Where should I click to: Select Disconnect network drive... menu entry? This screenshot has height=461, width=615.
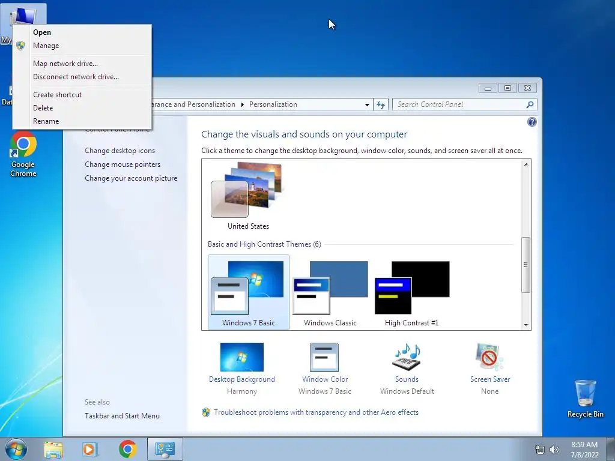click(x=82, y=77)
